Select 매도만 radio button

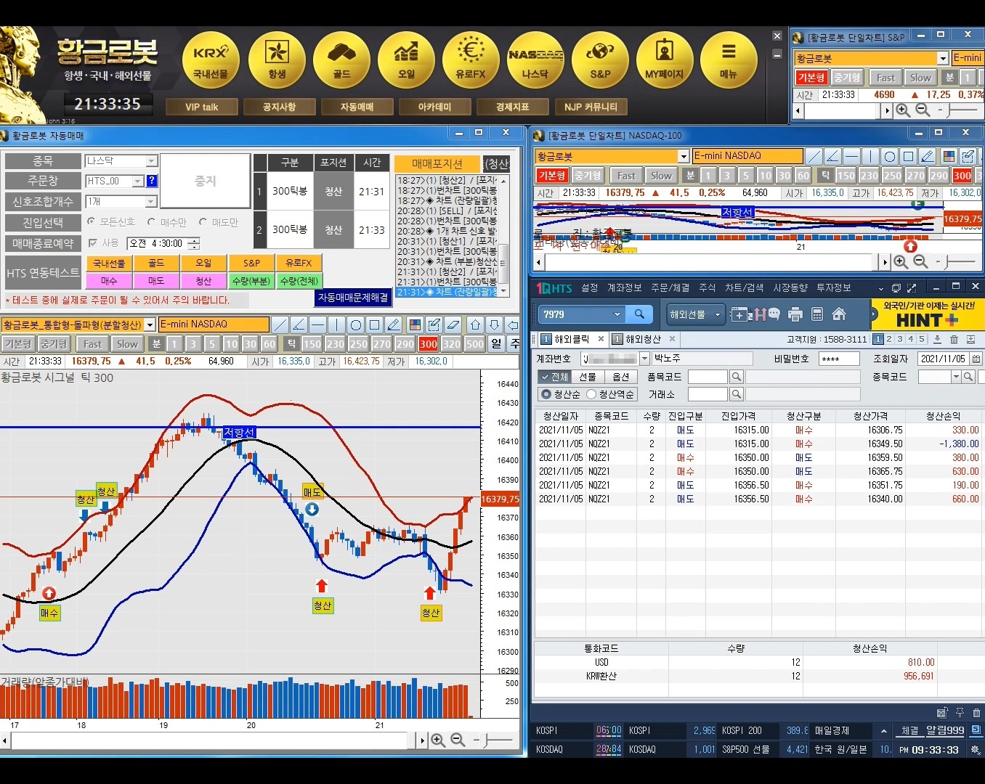[203, 221]
